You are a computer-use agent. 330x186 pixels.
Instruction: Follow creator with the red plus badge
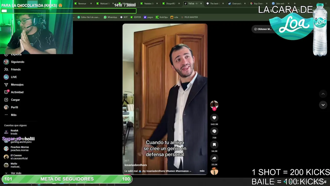click(214, 109)
